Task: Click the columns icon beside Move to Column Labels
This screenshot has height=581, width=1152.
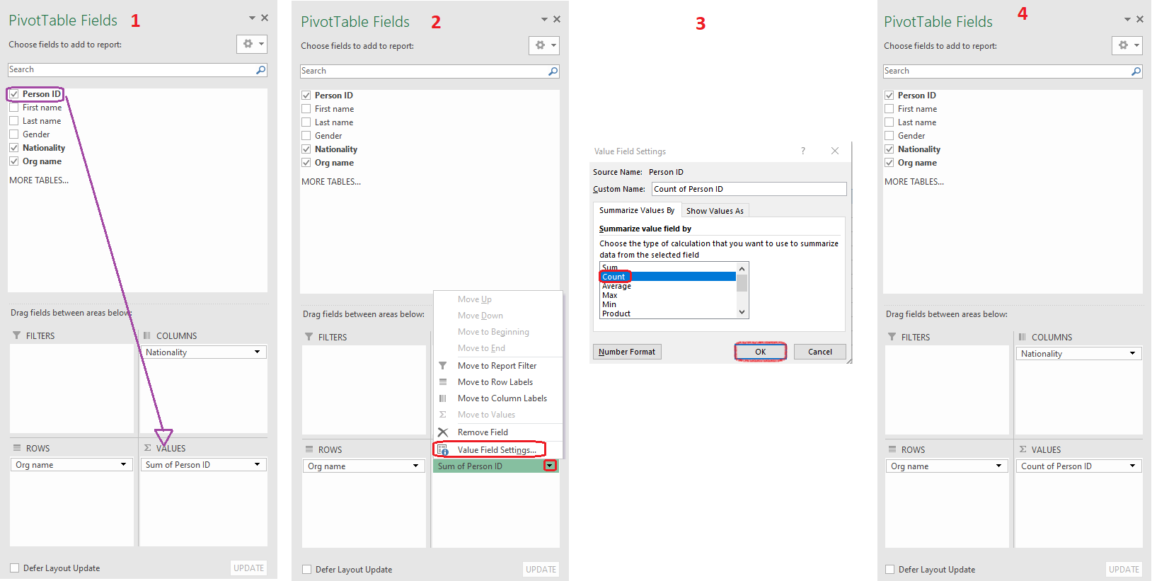Action: click(x=443, y=398)
